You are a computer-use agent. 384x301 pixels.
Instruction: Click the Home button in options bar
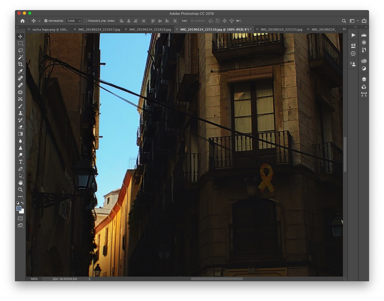click(23, 21)
